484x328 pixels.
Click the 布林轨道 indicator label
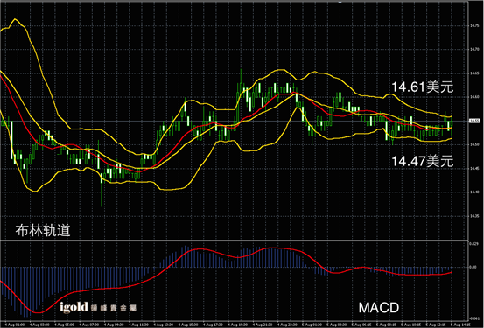[43, 230]
